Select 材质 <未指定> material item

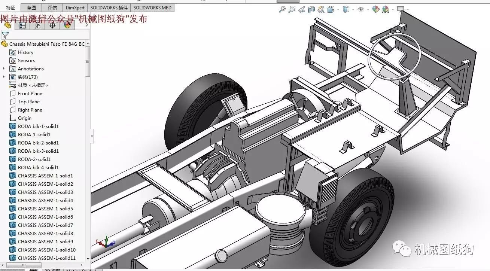pyautogui.click(x=33, y=85)
